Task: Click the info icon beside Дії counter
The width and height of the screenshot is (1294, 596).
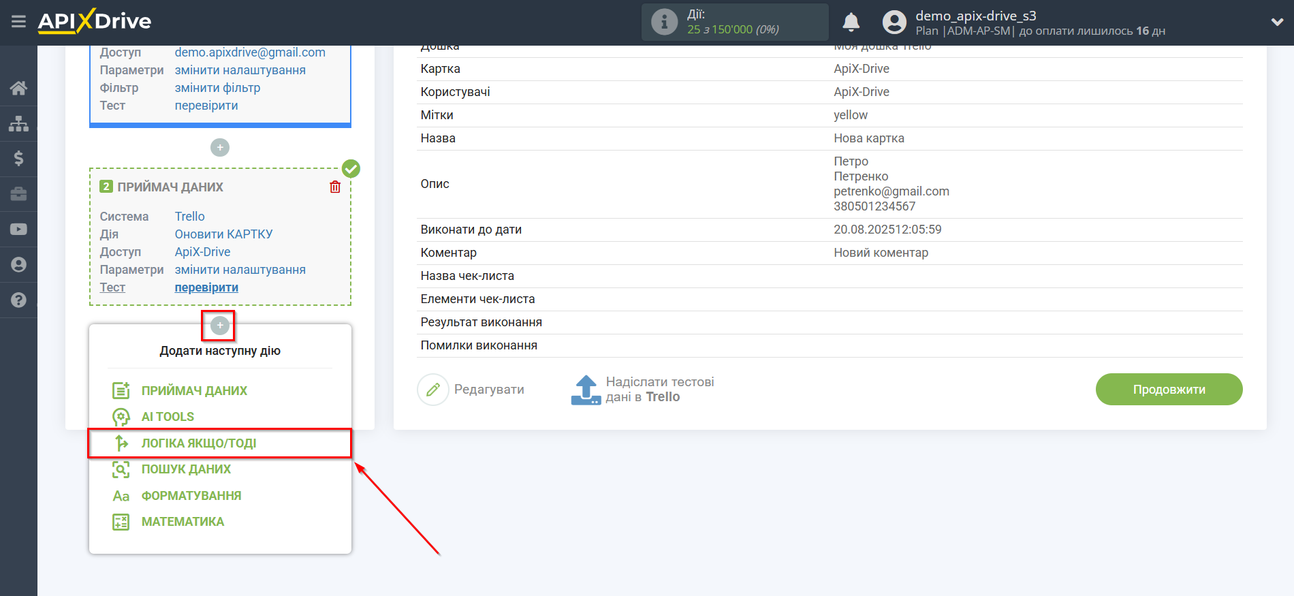Action: click(664, 22)
